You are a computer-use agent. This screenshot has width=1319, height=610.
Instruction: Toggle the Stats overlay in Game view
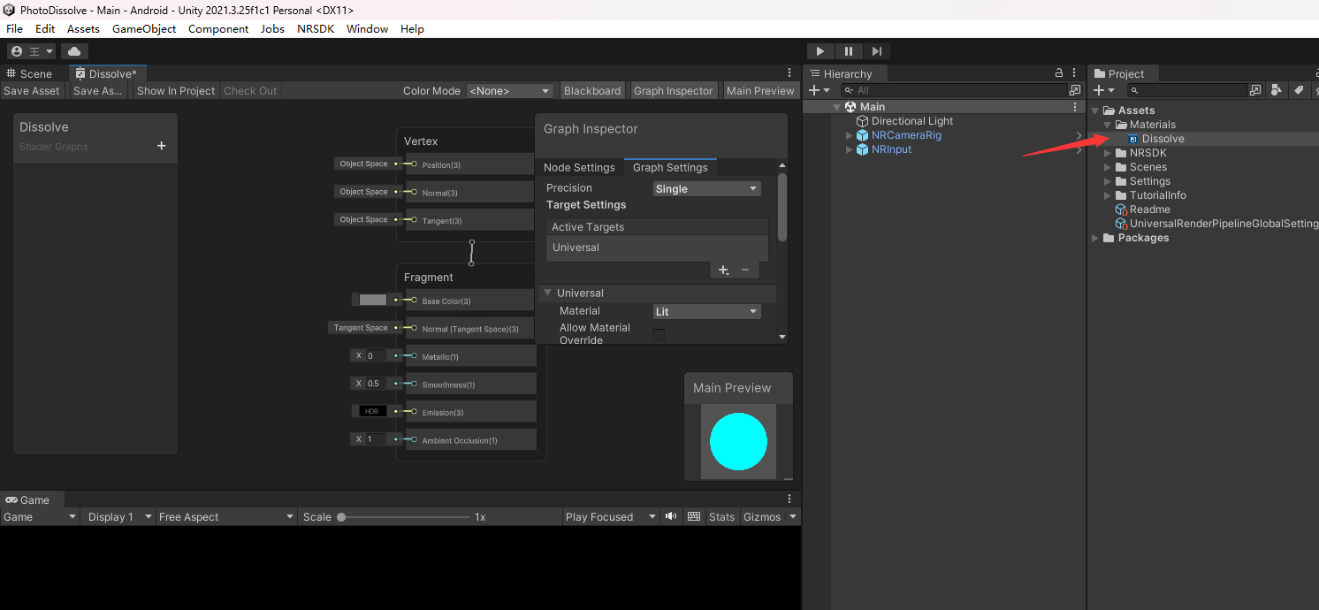point(721,516)
